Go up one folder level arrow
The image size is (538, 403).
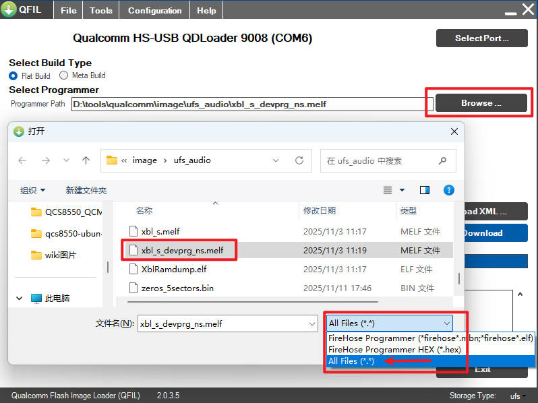coord(86,160)
